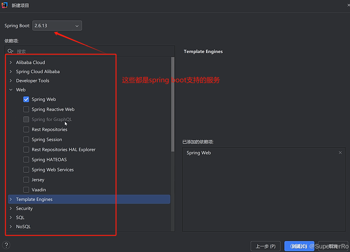Expand the NoSQL category
This screenshot has width=350, height=252.
[x=11, y=226]
